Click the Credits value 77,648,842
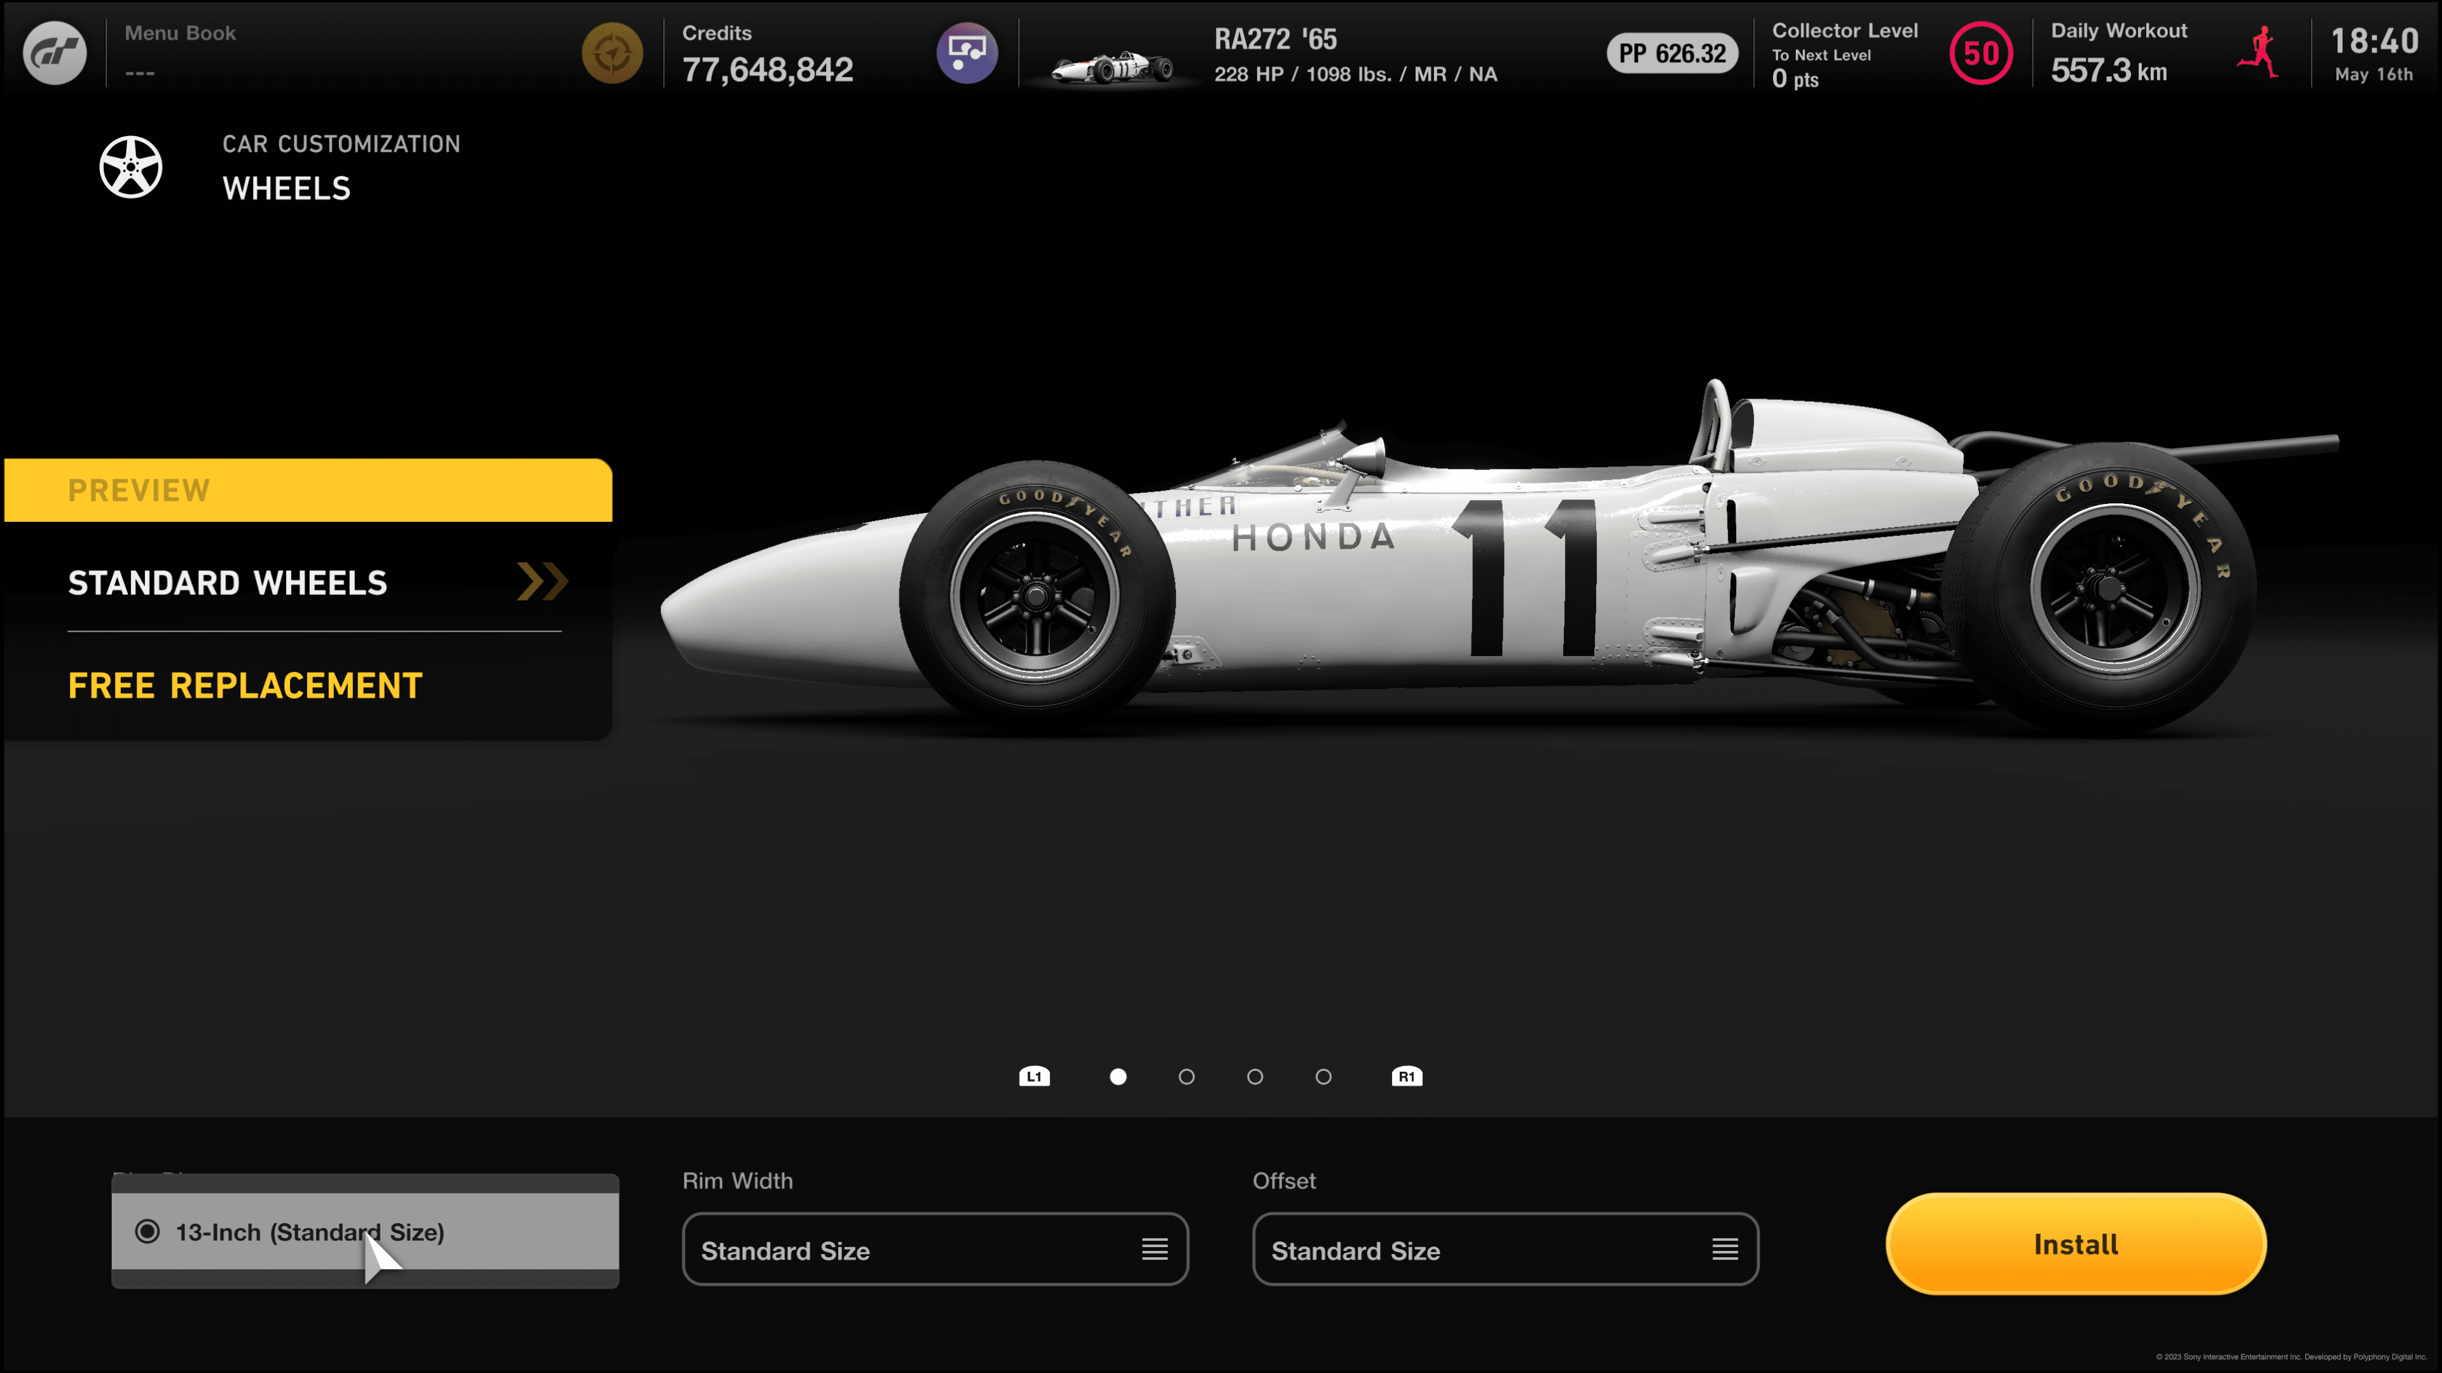 (768, 69)
